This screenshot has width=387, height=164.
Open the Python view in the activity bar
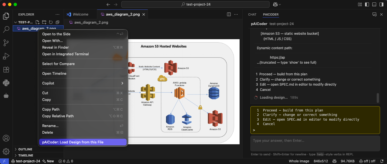pyautogui.click(x=6, y=83)
